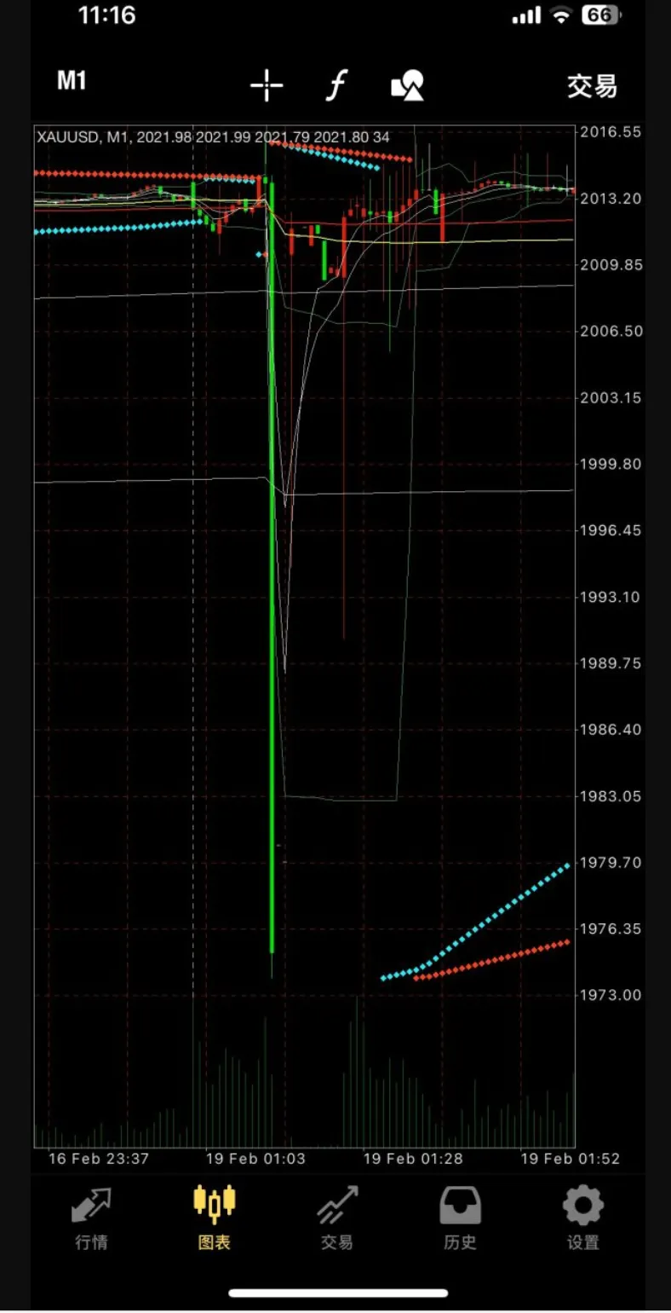Tap the 1996.45 price axis label

tap(611, 531)
